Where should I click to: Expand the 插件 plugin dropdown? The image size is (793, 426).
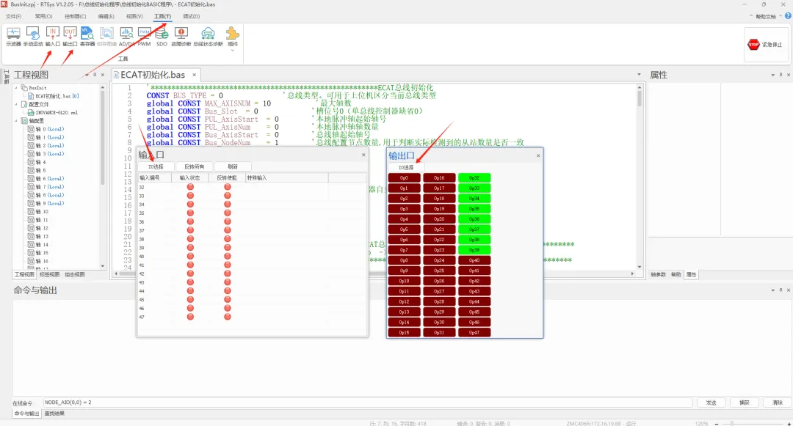tap(233, 37)
